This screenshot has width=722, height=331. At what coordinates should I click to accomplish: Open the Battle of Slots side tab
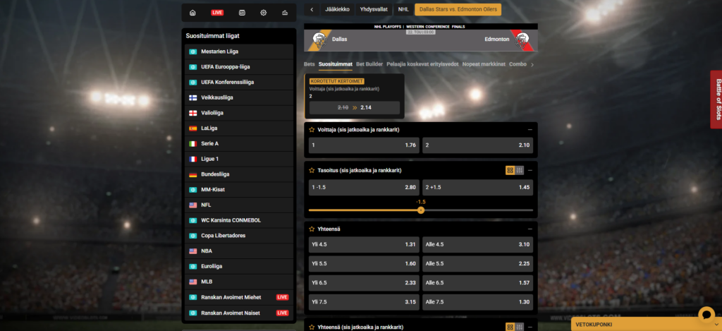(x=716, y=99)
